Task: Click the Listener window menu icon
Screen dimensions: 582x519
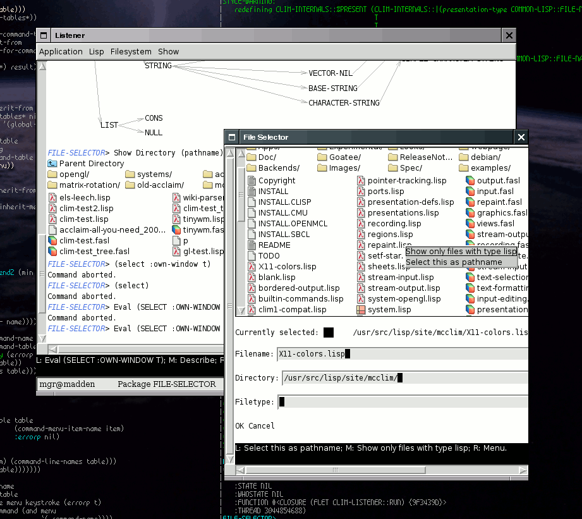Action: [44, 35]
